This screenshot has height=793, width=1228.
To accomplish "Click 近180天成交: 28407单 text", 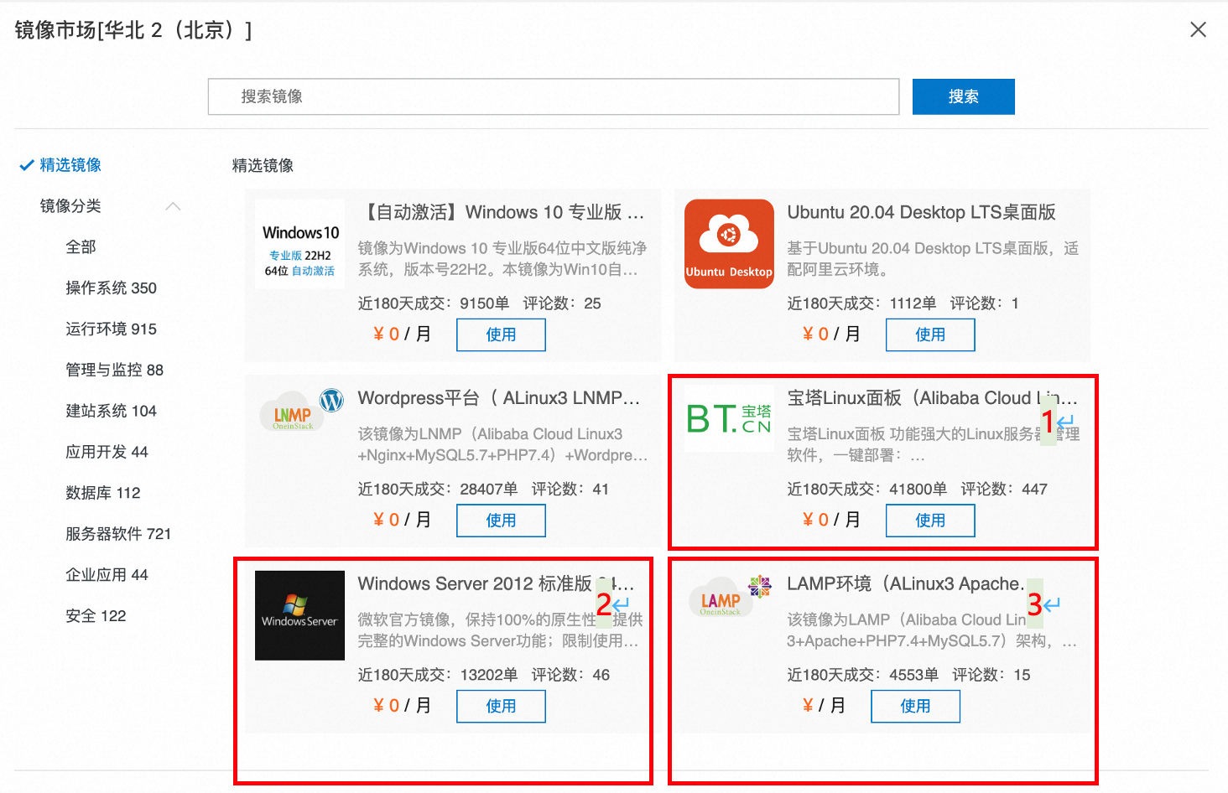I will (438, 490).
